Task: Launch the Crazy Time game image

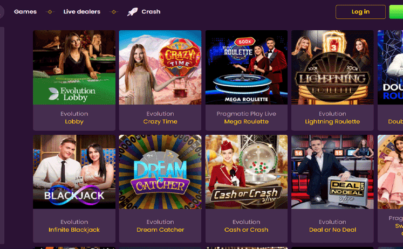Action: tap(160, 67)
